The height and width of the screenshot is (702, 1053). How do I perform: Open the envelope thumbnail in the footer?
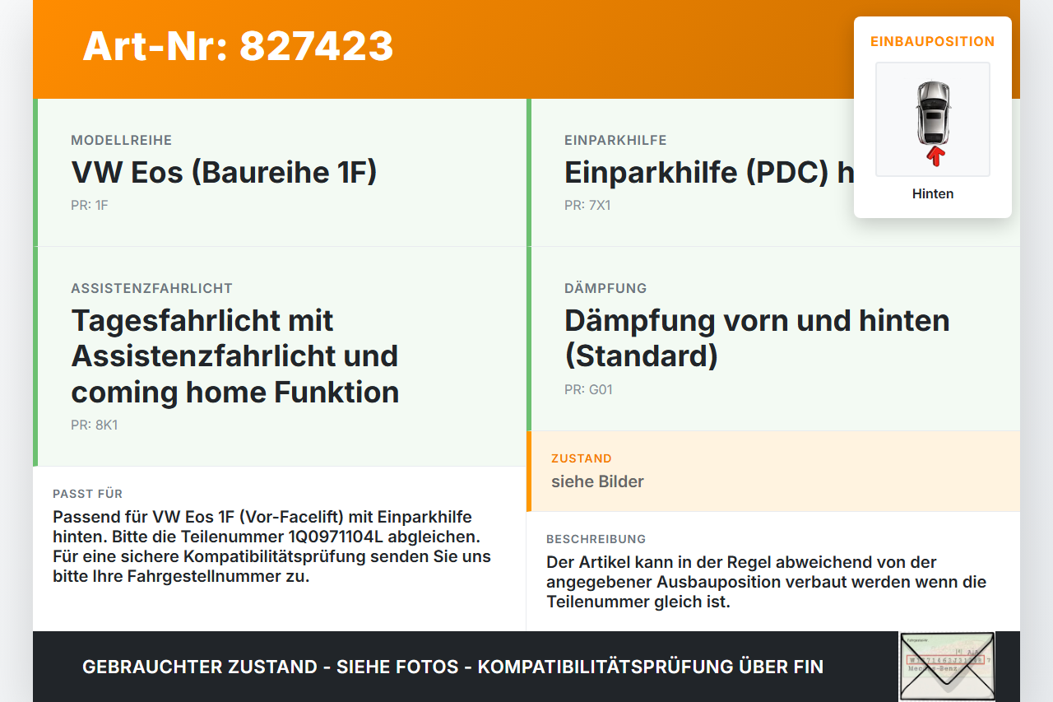[947, 666]
